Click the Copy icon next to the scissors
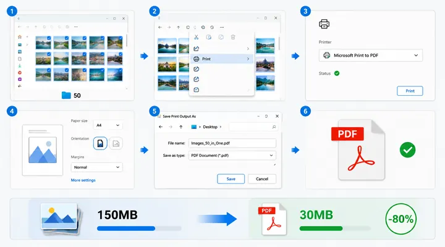This screenshot has width=445, height=247. (209, 37)
